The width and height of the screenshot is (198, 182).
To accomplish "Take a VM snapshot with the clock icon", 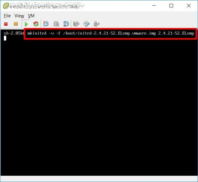I will pyautogui.click(x=46, y=24).
